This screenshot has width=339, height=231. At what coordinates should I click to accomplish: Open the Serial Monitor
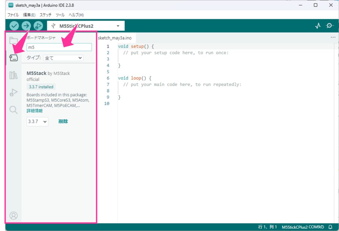[x=330, y=26]
